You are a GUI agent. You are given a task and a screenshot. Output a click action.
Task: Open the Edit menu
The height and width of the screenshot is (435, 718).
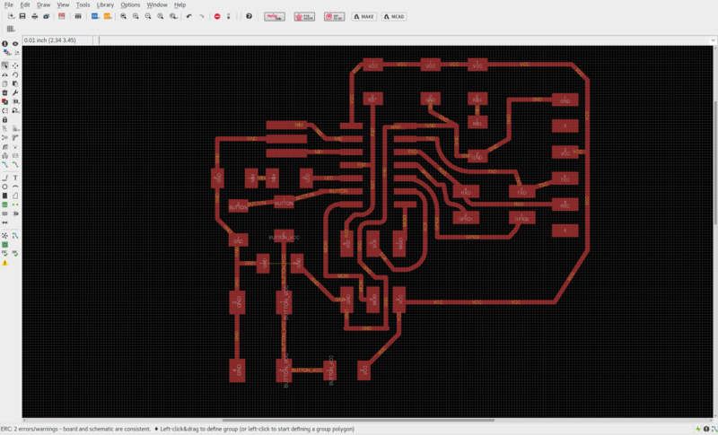click(25, 4)
